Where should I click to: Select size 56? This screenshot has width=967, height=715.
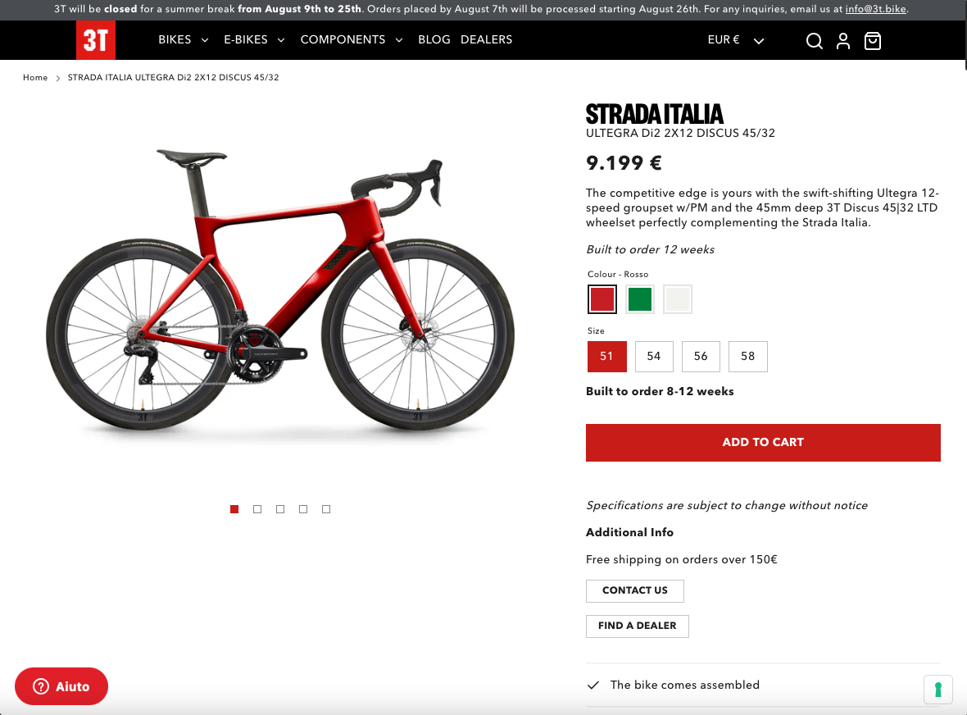click(x=701, y=357)
